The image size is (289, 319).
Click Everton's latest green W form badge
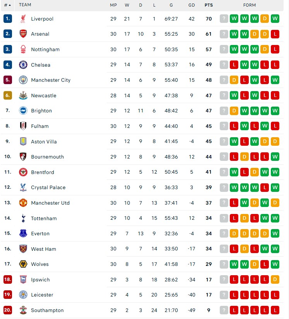coord(275,233)
